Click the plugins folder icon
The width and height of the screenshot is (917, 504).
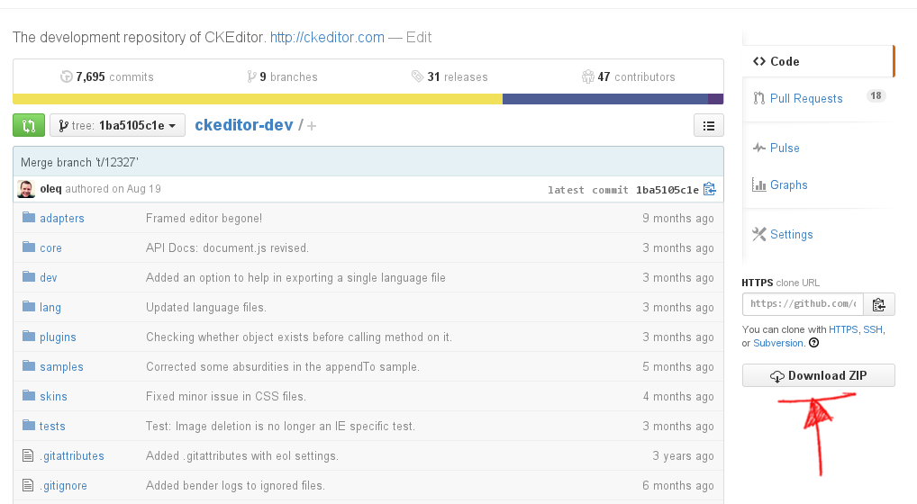point(29,336)
